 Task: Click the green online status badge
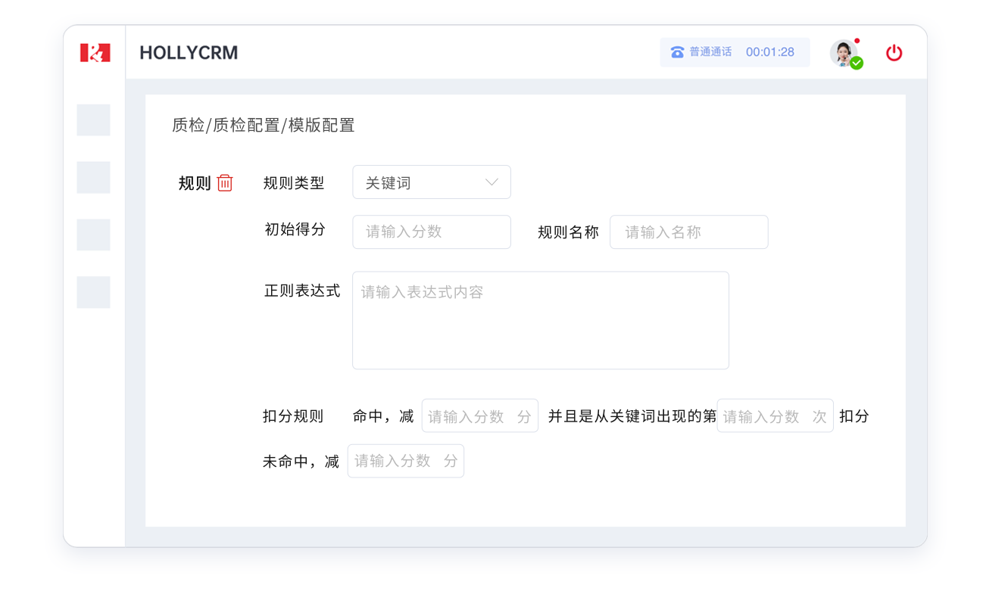[x=857, y=64]
